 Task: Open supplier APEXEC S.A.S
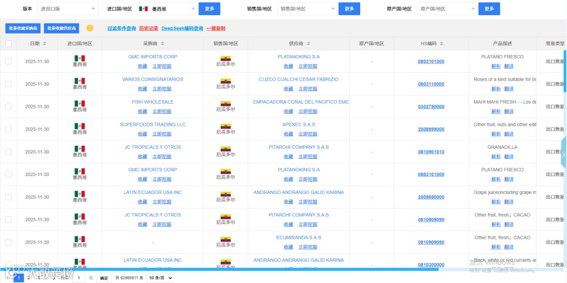point(299,125)
